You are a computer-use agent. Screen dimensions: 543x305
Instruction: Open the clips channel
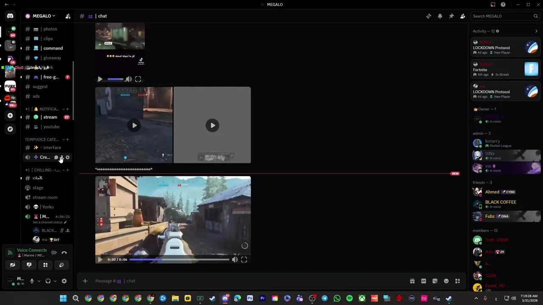[47, 39]
